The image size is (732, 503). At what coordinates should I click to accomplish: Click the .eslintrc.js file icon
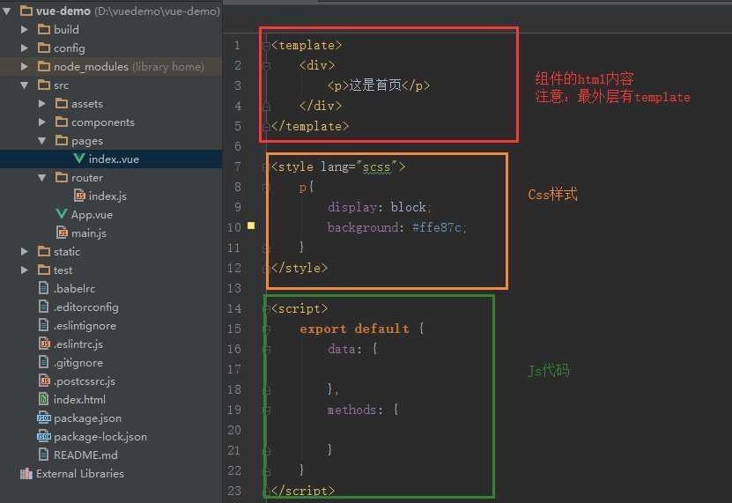click(44, 344)
